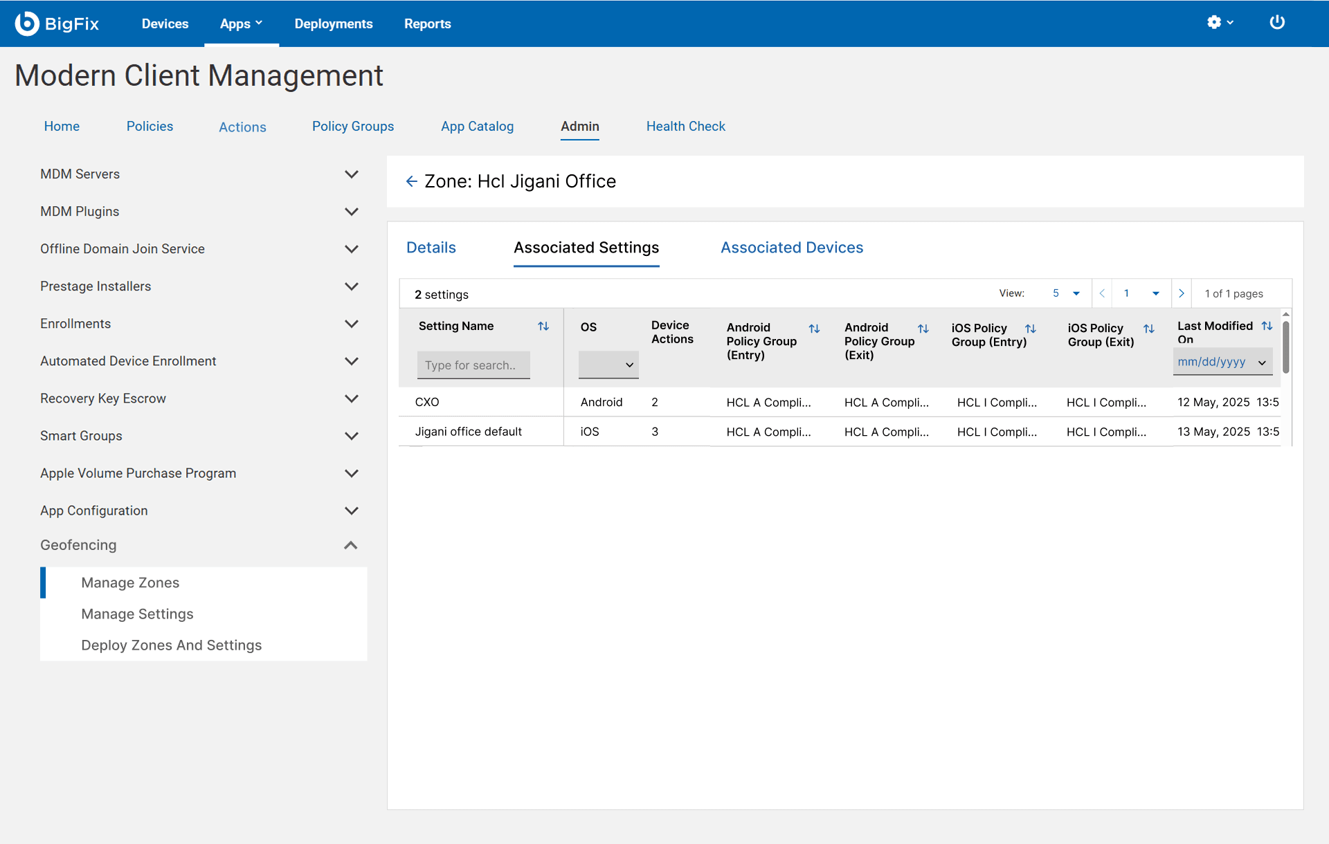Expand Offline Domain Join Service section
This screenshot has width=1329, height=844.
click(352, 249)
